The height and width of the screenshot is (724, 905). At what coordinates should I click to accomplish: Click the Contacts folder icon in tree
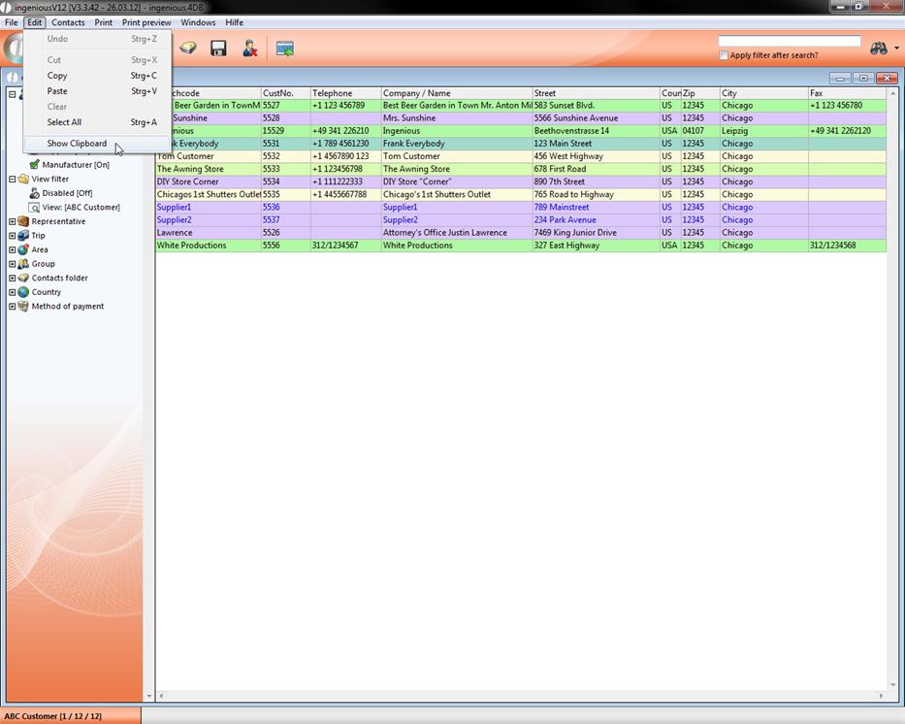click(23, 279)
